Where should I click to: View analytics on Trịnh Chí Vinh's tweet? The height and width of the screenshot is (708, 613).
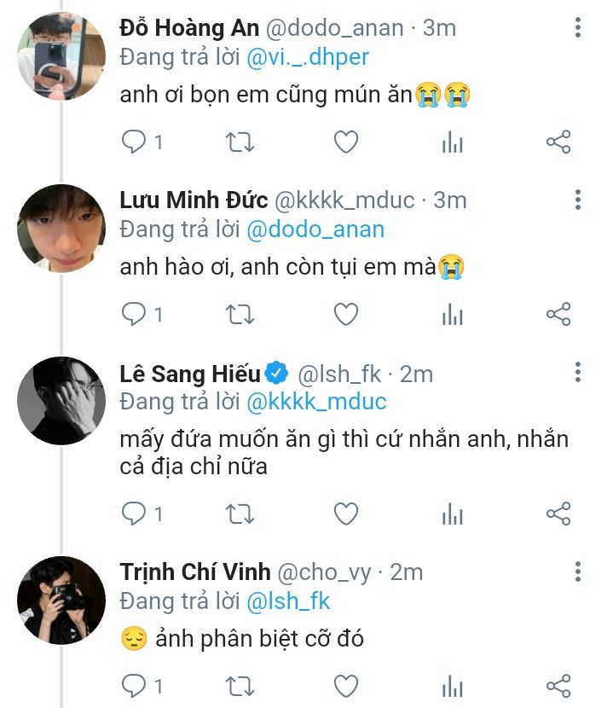coord(452,685)
